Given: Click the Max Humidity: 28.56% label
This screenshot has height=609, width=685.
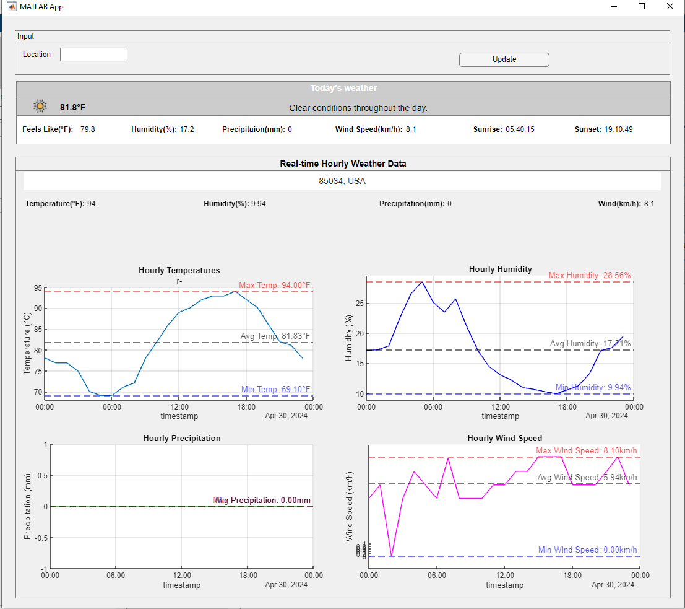Looking at the screenshot, I should pos(590,275).
